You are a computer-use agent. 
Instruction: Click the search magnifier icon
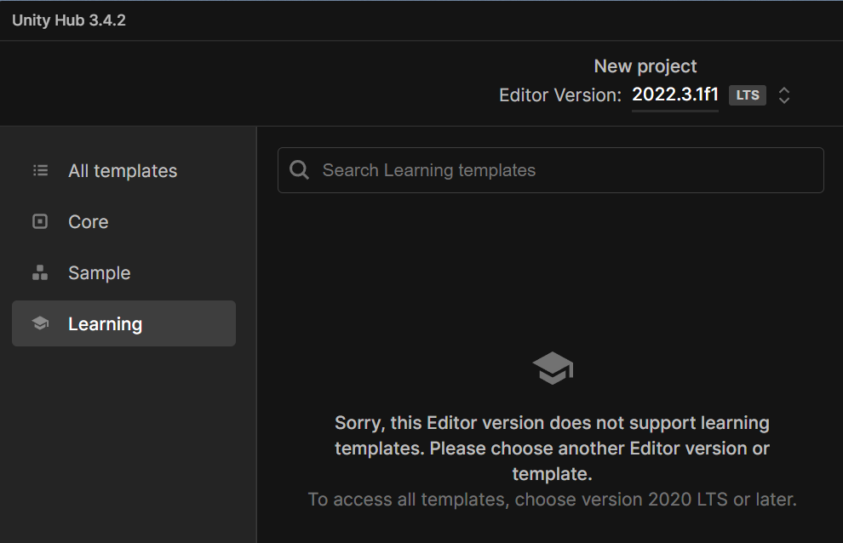coord(299,170)
